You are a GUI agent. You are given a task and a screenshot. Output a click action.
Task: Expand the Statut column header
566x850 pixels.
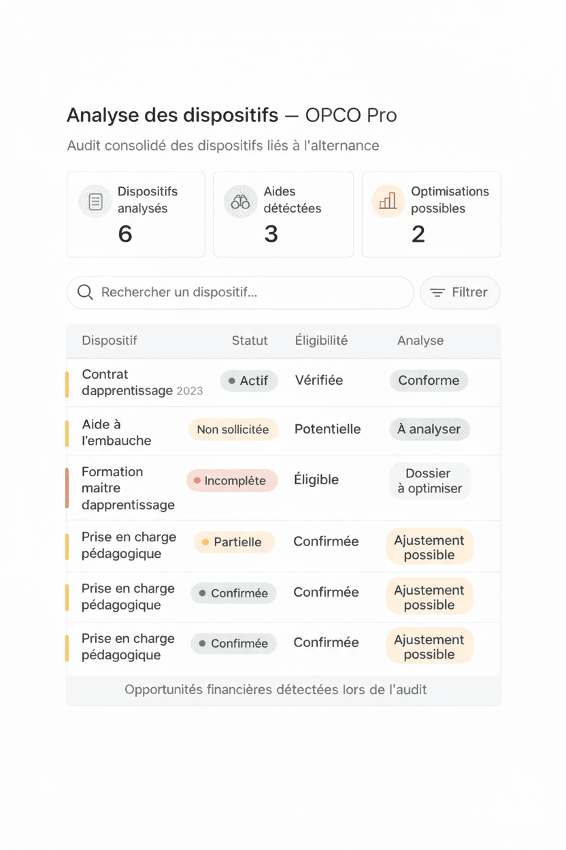coord(250,341)
